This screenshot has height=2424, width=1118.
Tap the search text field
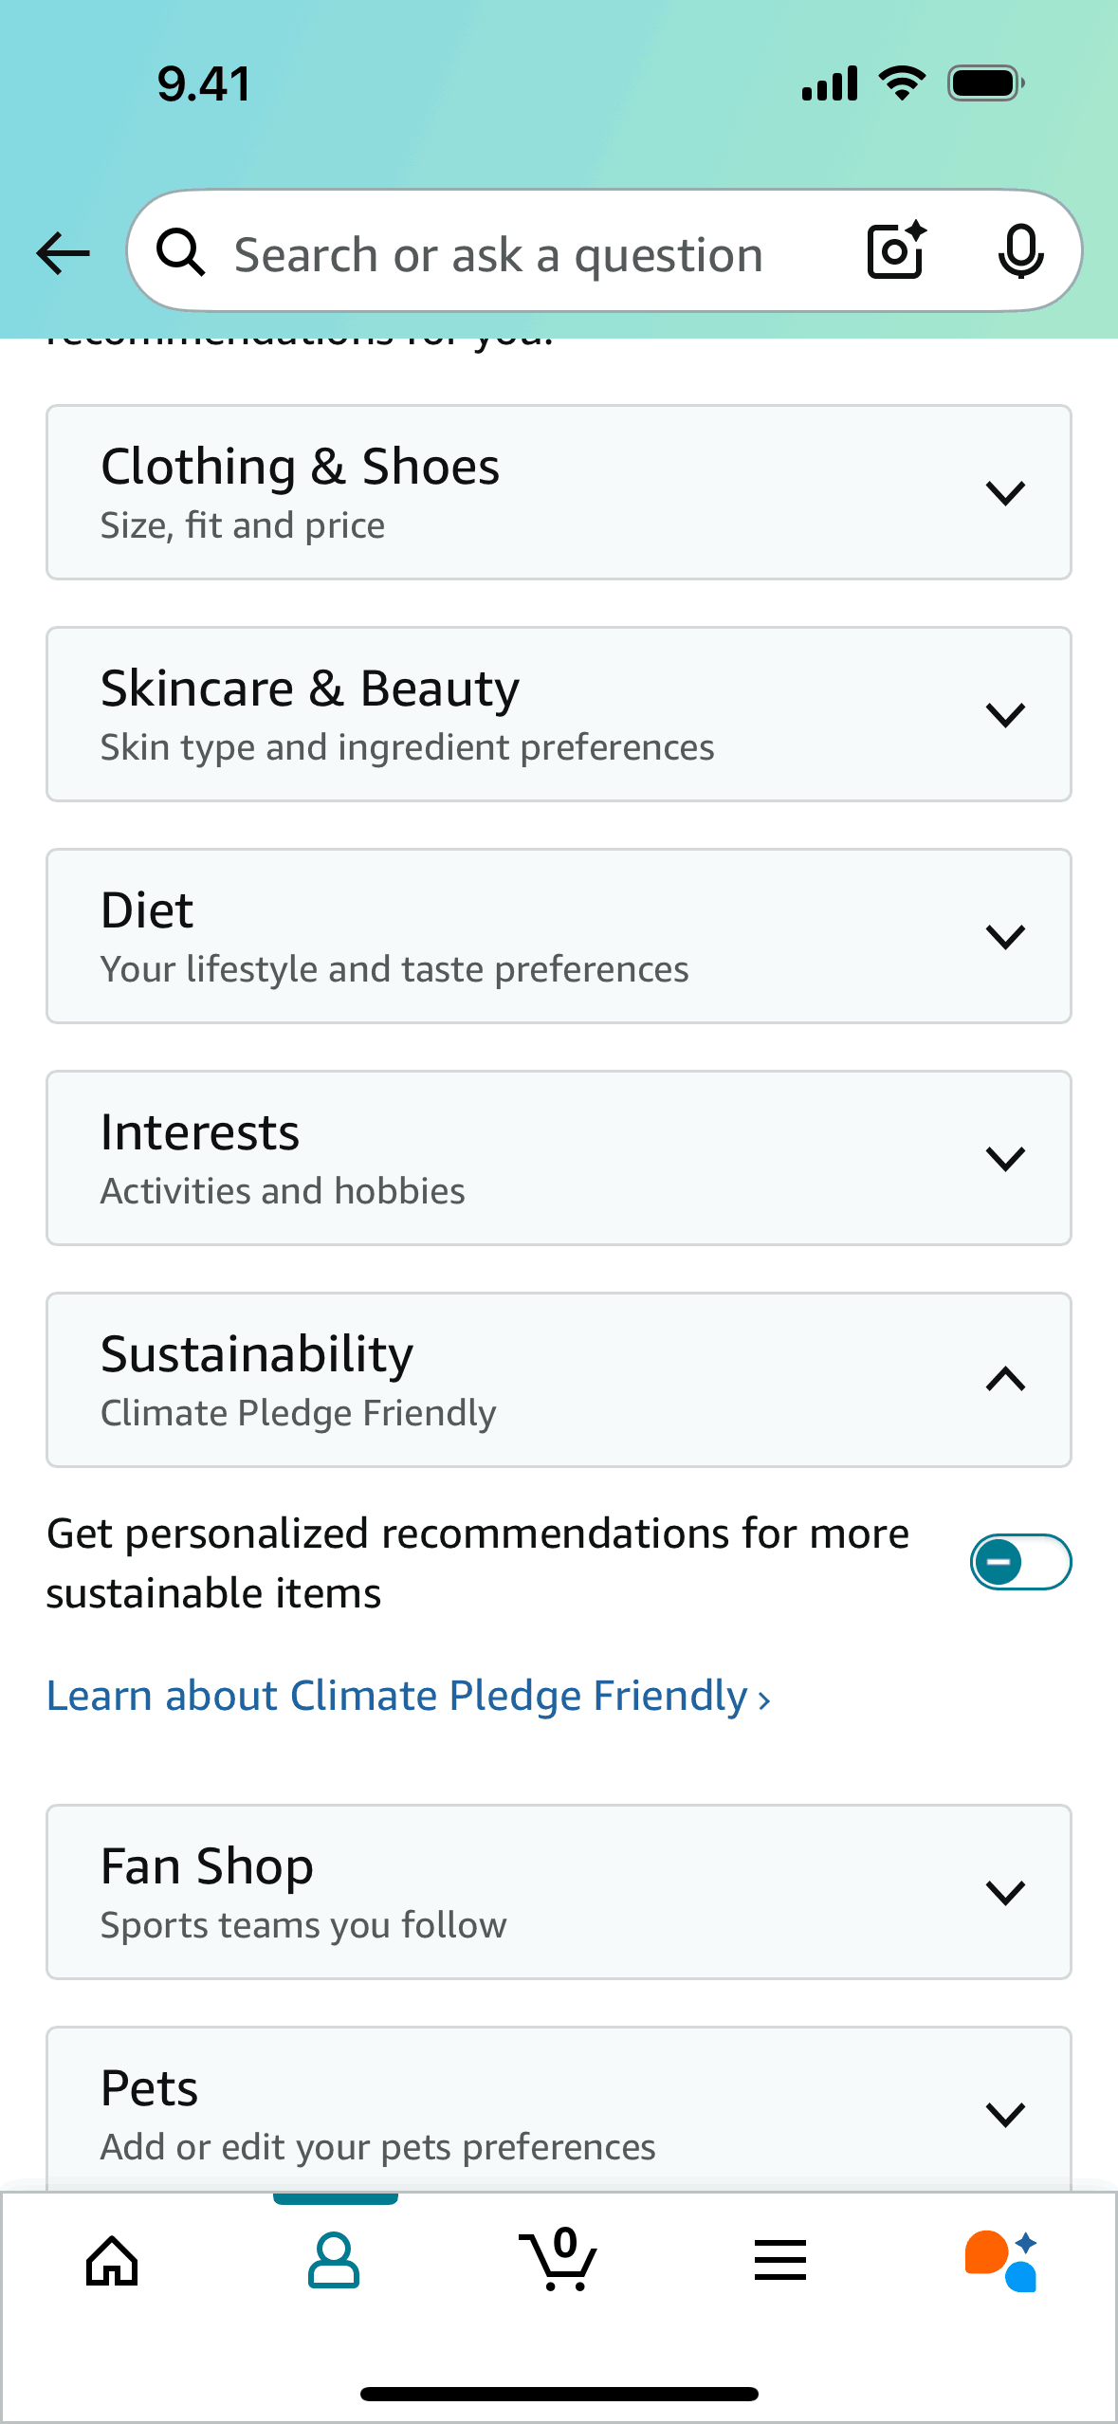pyautogui.click(x=499, y=255)
